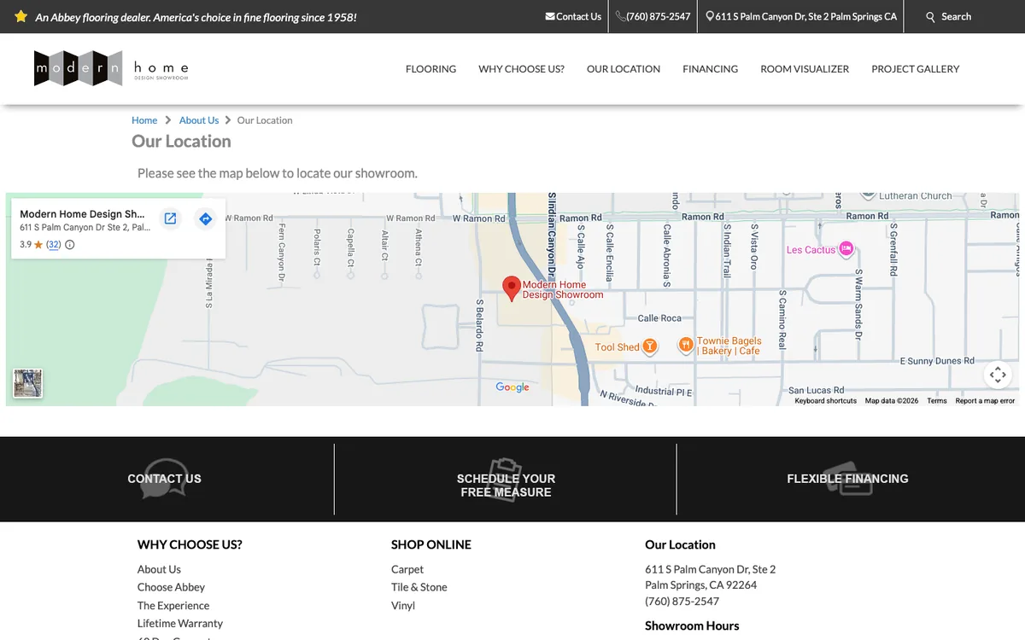Click map Terms link
The height and width of the screenshot is (640, 1025).
click(937, 401)
